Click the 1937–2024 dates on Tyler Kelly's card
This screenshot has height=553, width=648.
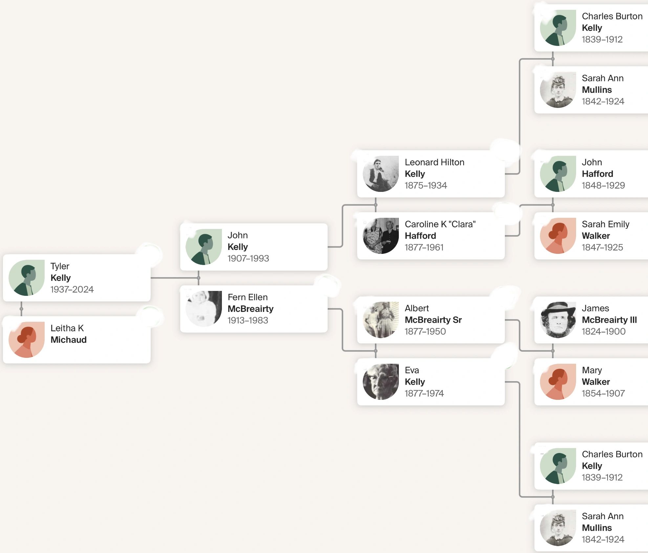point(72,289)
